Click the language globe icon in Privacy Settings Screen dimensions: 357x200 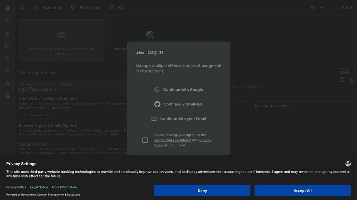coord(348,164)
